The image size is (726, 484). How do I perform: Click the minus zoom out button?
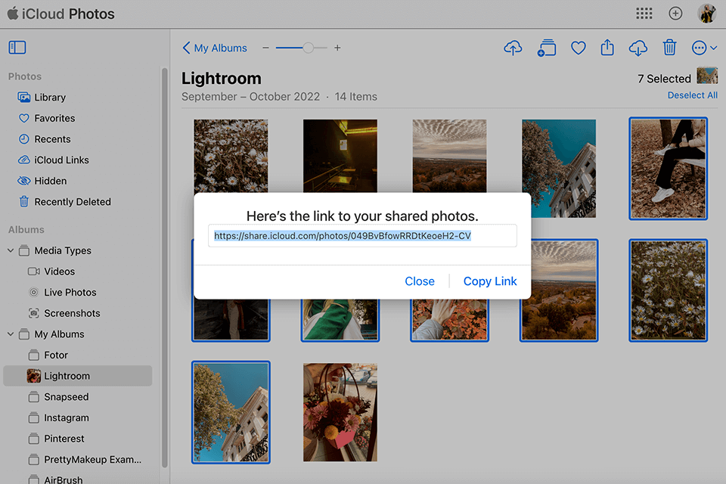(265, 48)
